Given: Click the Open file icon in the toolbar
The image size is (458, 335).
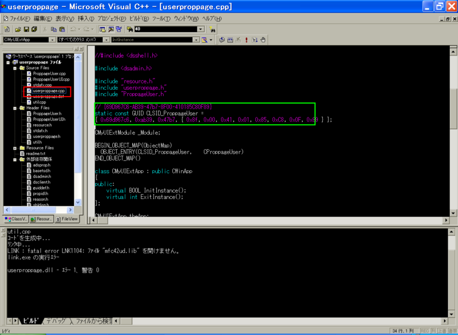Looking at the screenshot, I should [18, 29].
